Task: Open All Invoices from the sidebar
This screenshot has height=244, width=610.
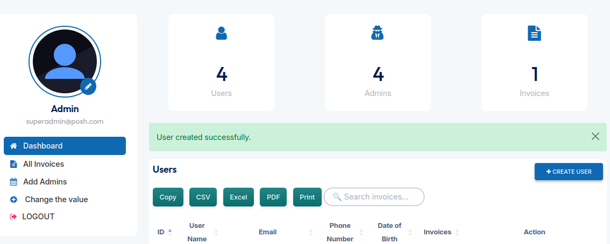Action: point(43,164)
